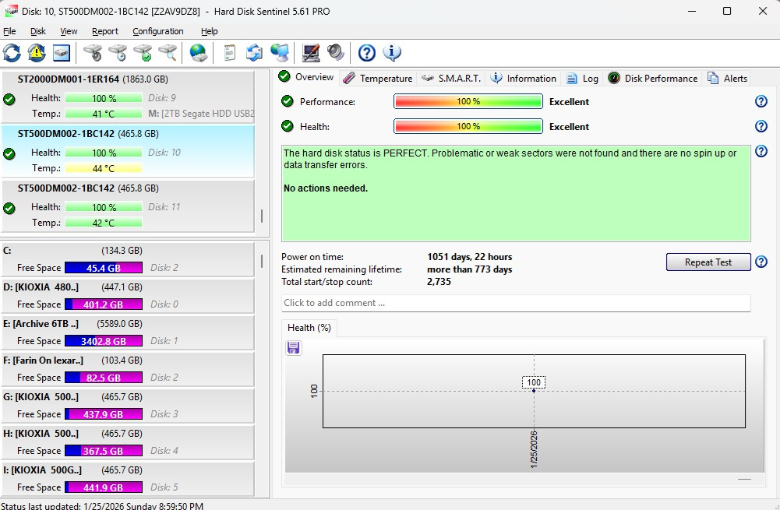Switch to the Disk Performance tab
780x510 pixels.
click(x=653, y=78)
